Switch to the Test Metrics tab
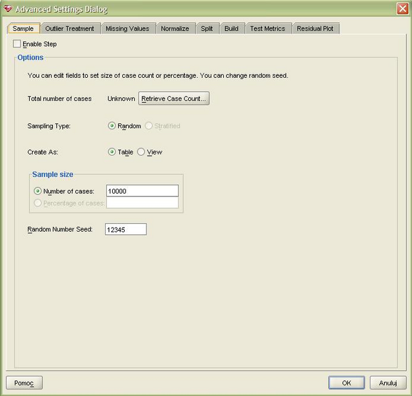The width and height of the screenshot is (412, 396). click(267, 28)
